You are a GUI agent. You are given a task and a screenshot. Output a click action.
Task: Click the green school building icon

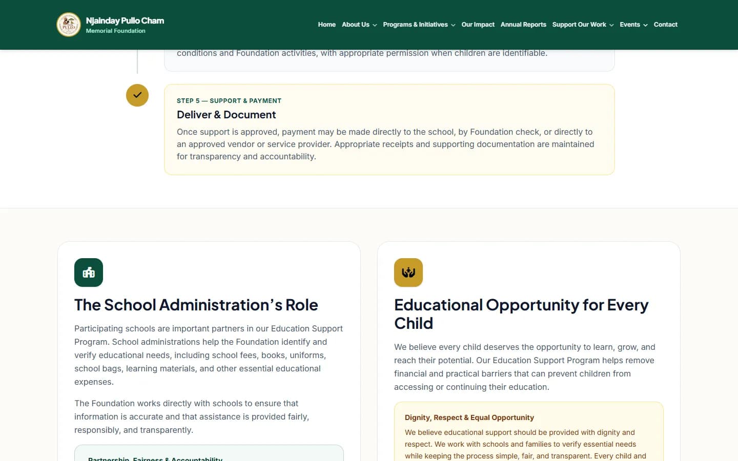pos(89,273)
